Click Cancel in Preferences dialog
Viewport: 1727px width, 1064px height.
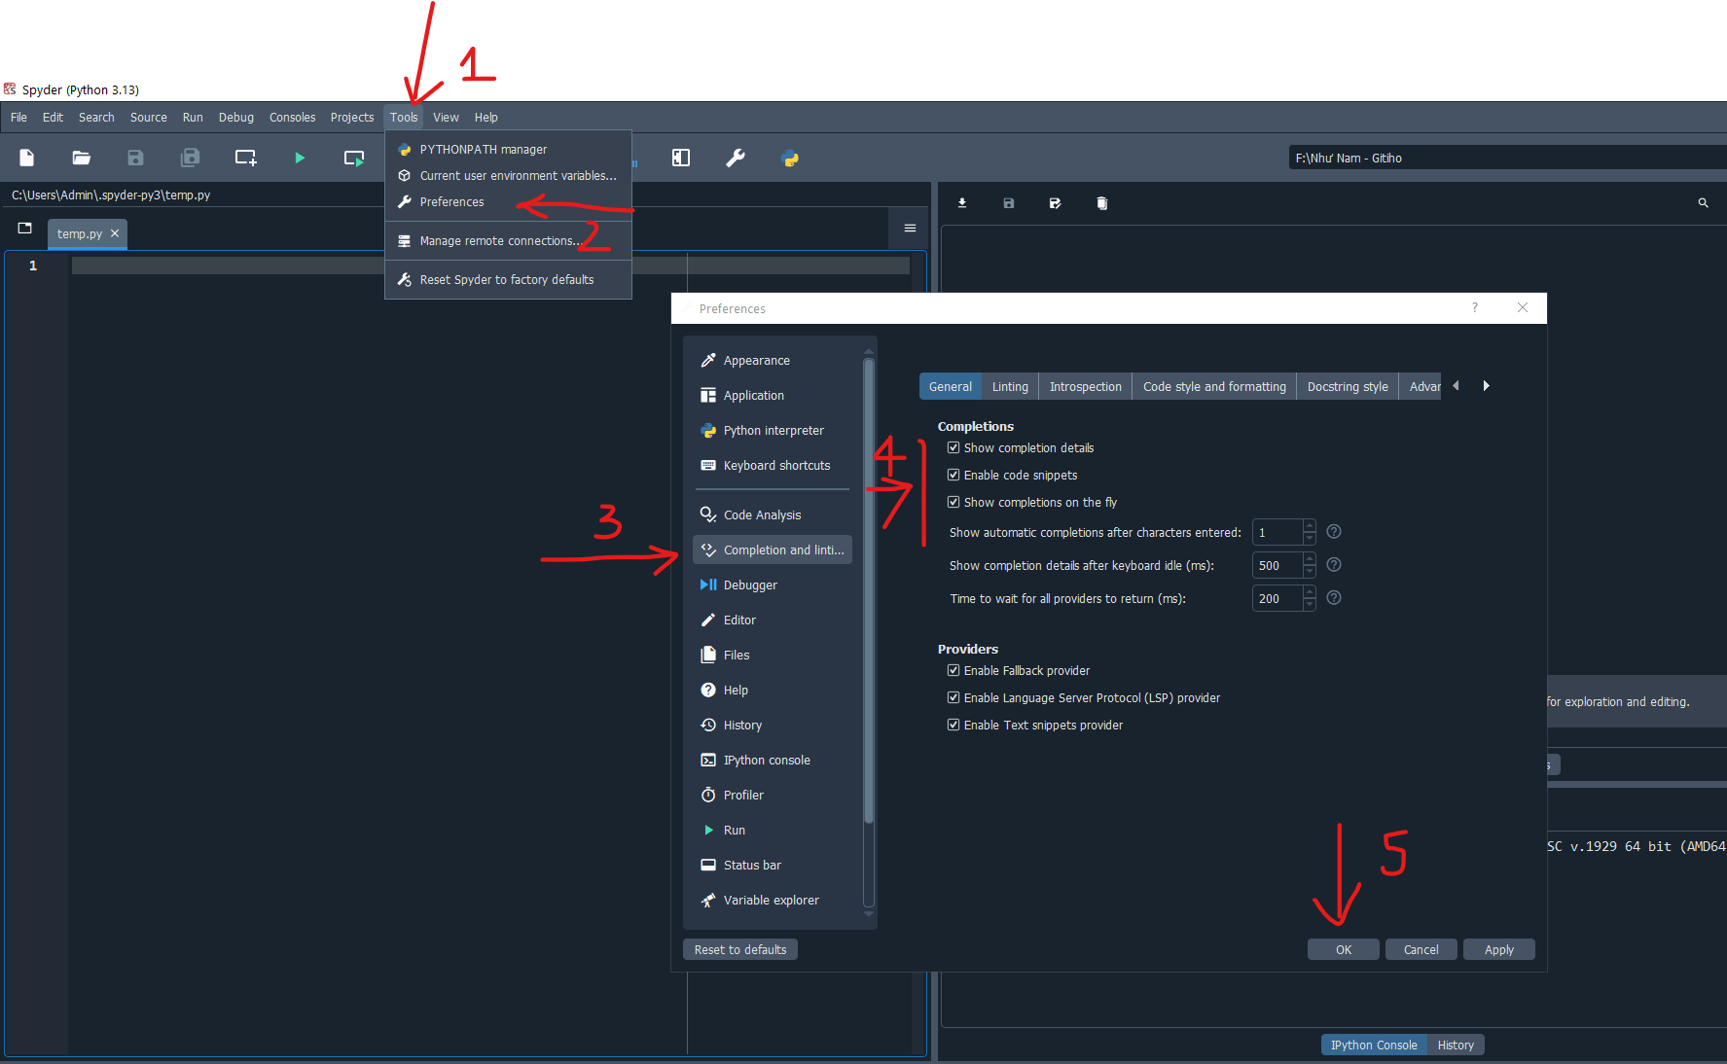pyautogui.click(x=1421, y=949)
